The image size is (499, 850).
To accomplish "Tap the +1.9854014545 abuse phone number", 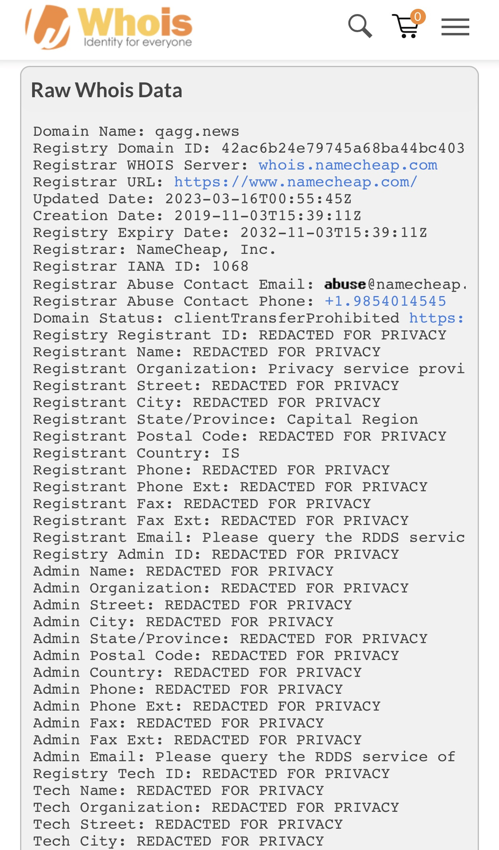I will tap(385, 301).
